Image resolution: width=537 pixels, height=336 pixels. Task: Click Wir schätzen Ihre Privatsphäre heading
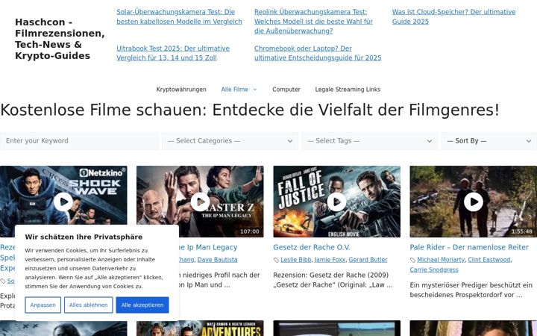click(84, 237)
